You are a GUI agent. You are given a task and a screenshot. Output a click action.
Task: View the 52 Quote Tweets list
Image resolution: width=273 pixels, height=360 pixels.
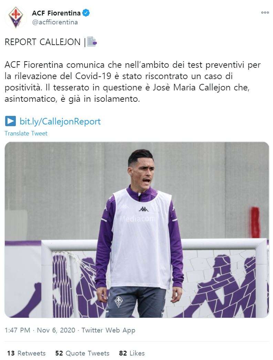(x=82, y=353)
